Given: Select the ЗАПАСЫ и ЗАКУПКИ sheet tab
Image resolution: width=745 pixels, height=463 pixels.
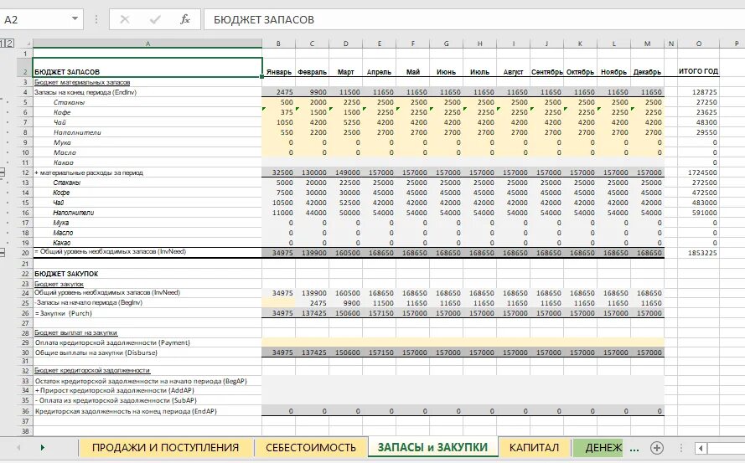Looking at the screenshot, I should point(432,447).
